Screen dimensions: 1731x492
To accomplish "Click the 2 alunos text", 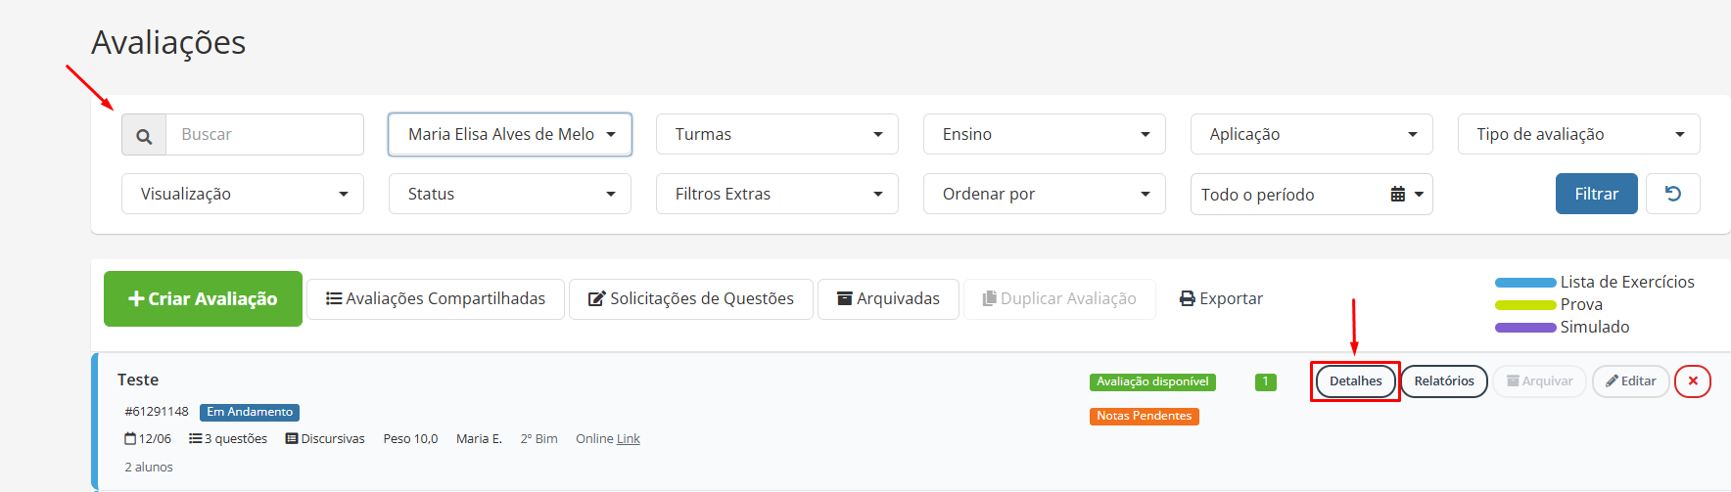I will pos(149,468).
